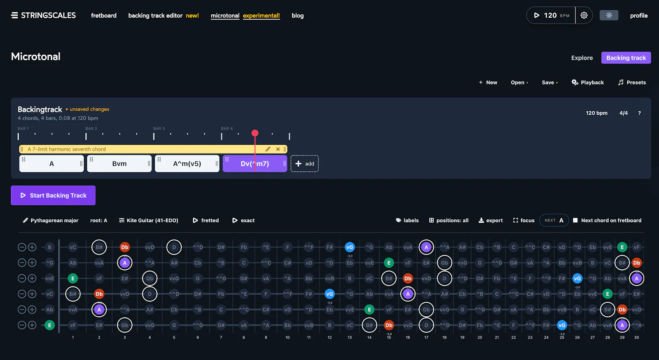659x360 pixels.
Task: Delete the yellow annotation with X
Action: (x=278, y=149)
